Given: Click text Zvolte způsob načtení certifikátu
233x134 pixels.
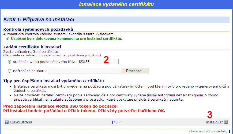Looking at the screenshot, I should (x=31, y=52).
